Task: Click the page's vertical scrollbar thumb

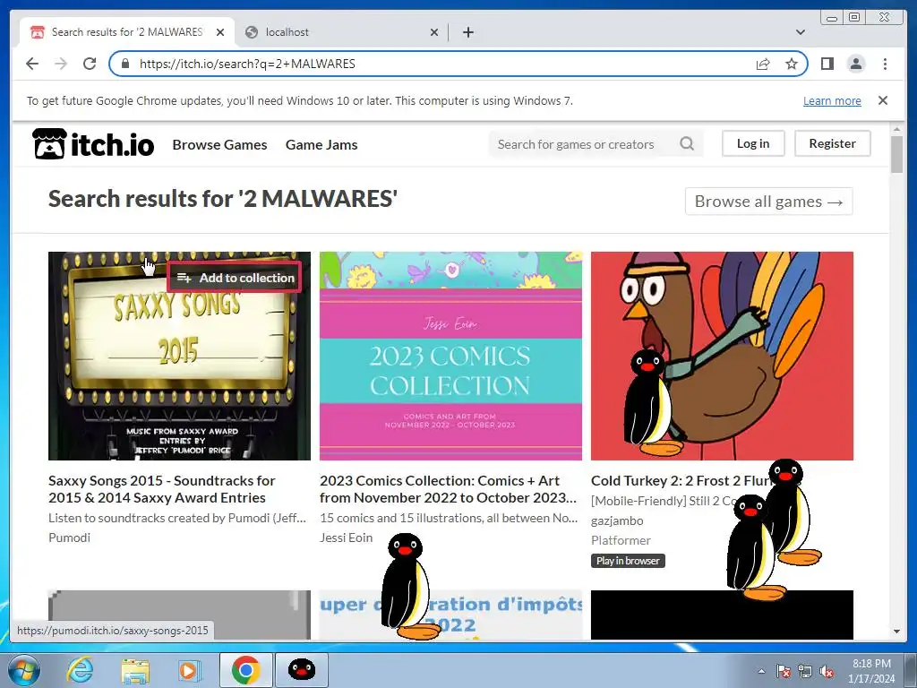Action: [896, 154]
